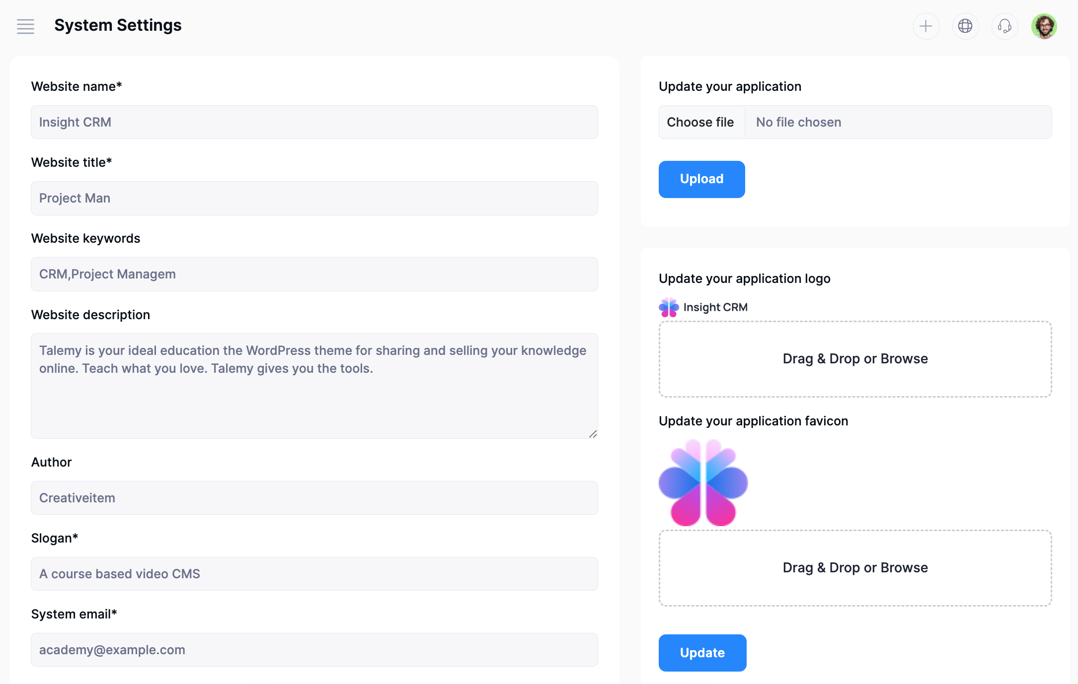The image size is (1078, 684).
Task: Click the Slogan text field
Action: coord(314,574)
